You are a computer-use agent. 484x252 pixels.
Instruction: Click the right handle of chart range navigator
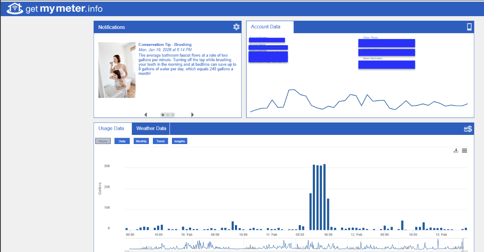pyautogui.click(x=463, y=245)
